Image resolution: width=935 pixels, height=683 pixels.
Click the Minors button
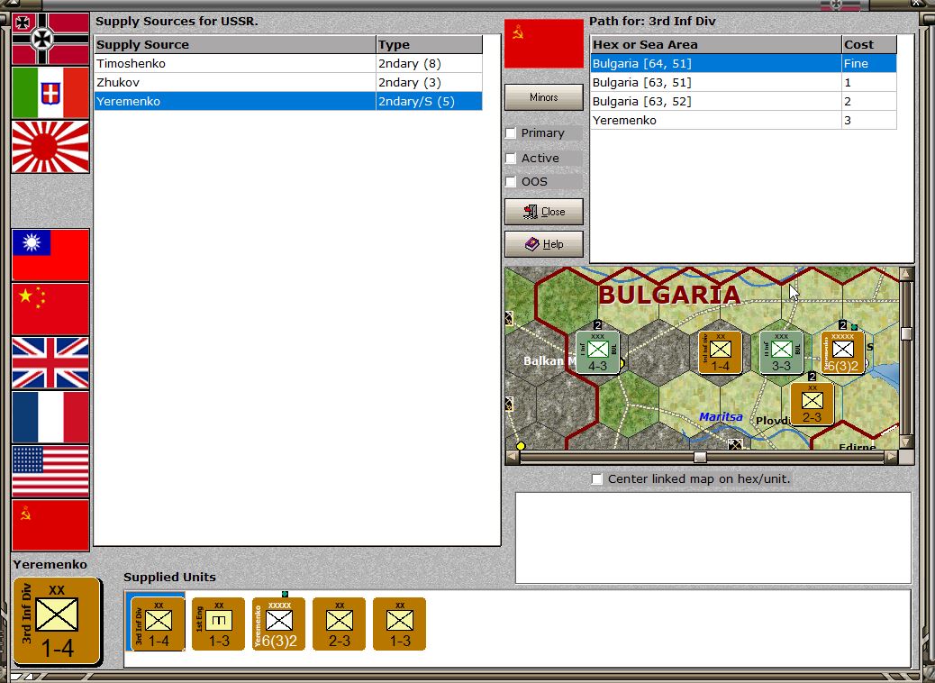click(x=544, y=97)
